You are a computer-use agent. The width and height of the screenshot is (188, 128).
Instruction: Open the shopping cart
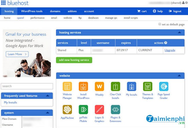(x=142, y=11)
